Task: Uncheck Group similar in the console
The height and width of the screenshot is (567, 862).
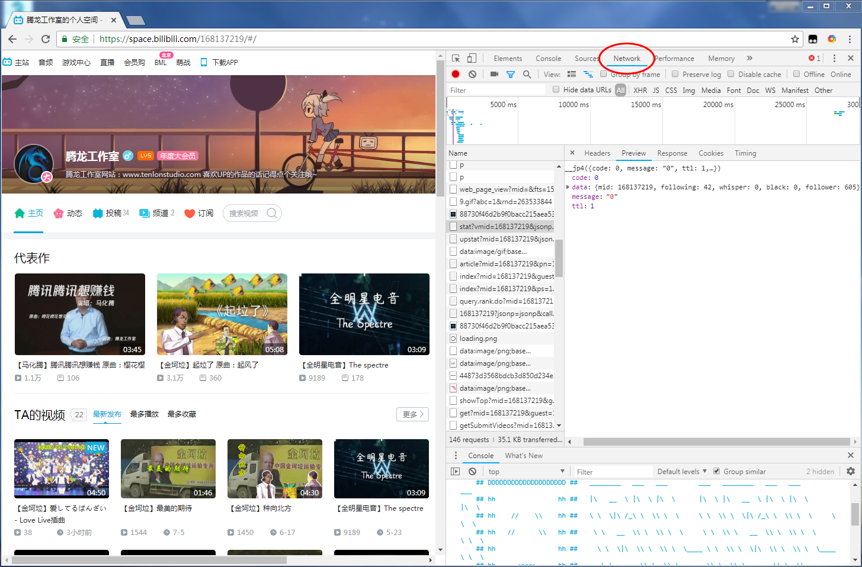Action: click(716, 471)
